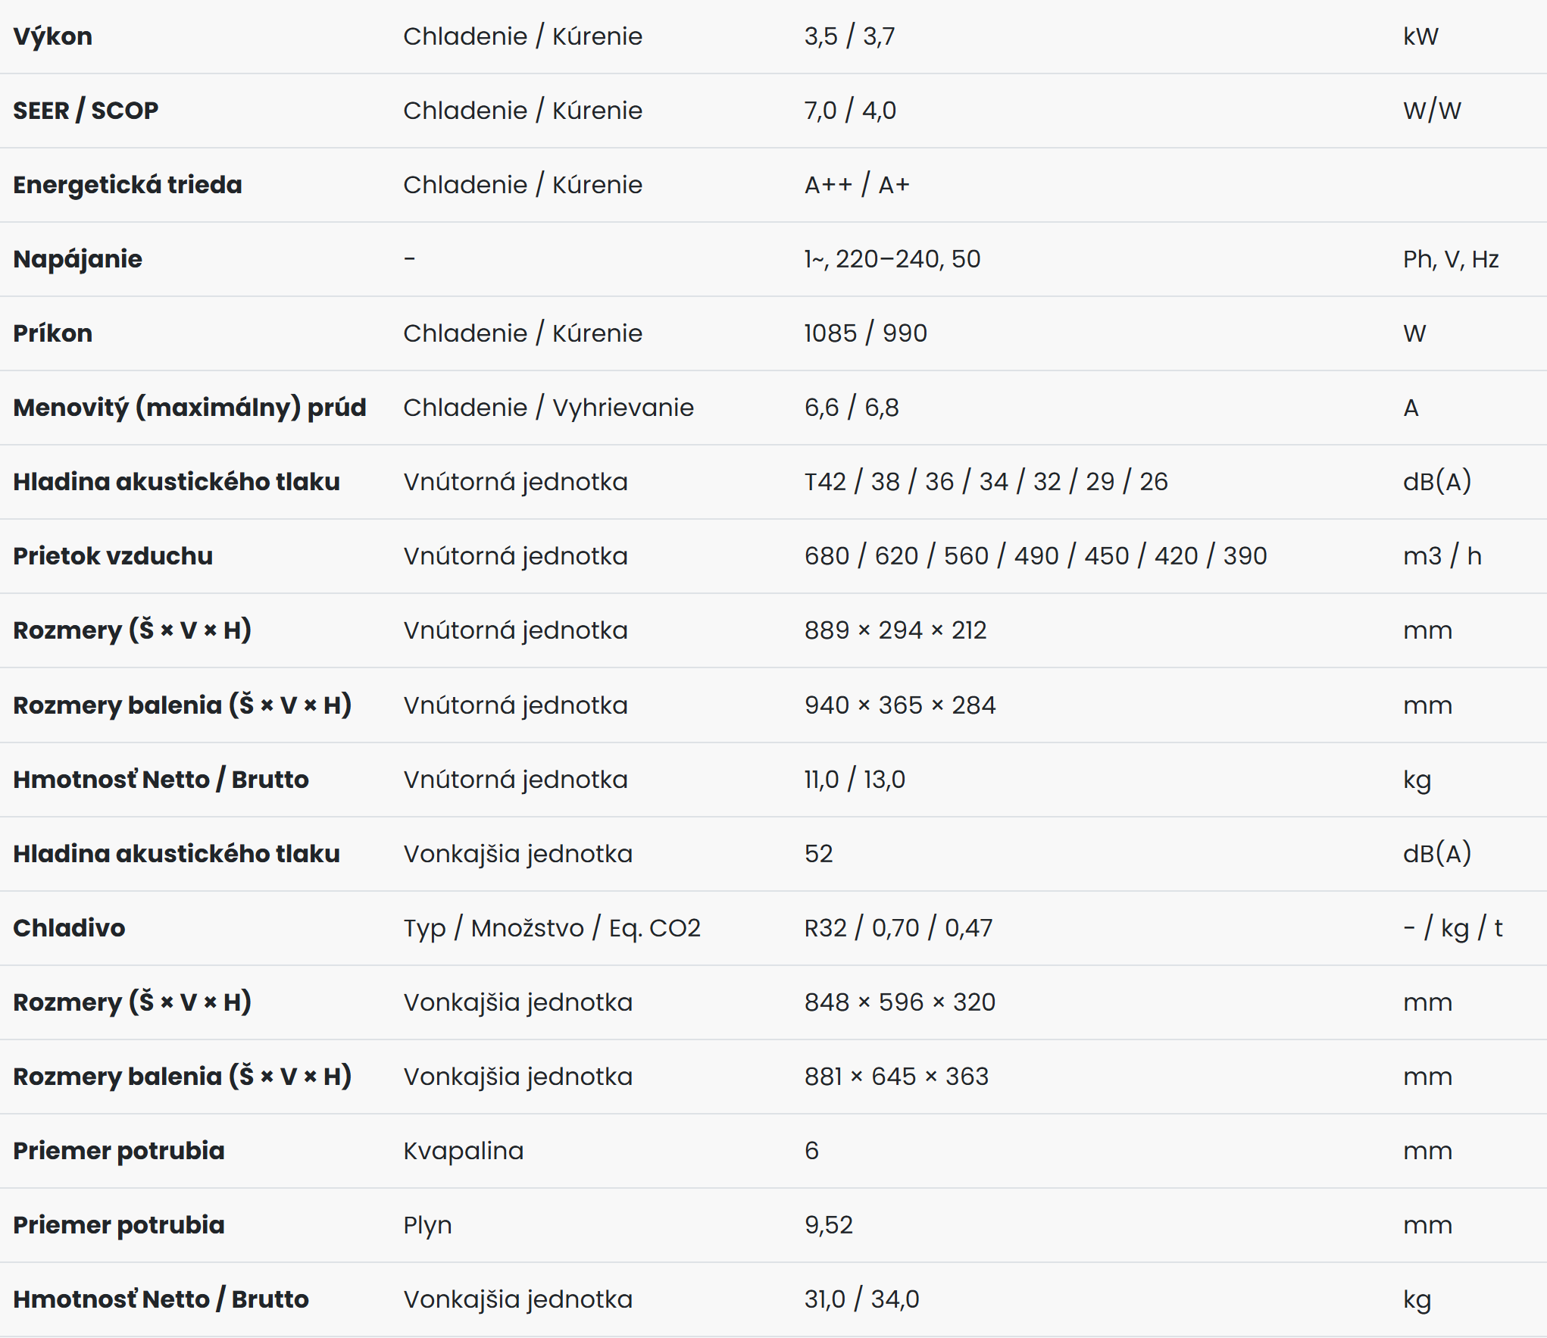
Task: Select the Chladivo refrigerant row label
Action: 69,928
